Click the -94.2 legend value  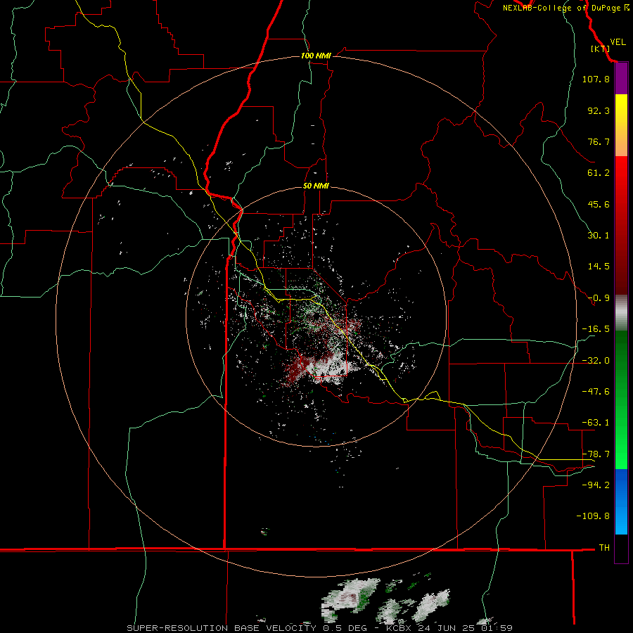[x=596, y=485]
